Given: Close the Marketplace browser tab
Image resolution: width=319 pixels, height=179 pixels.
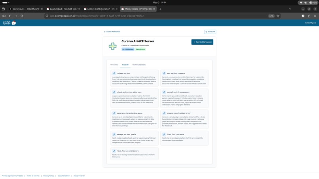Looking at the screenshot, I should pyautogui.click(x=154, y=9).
